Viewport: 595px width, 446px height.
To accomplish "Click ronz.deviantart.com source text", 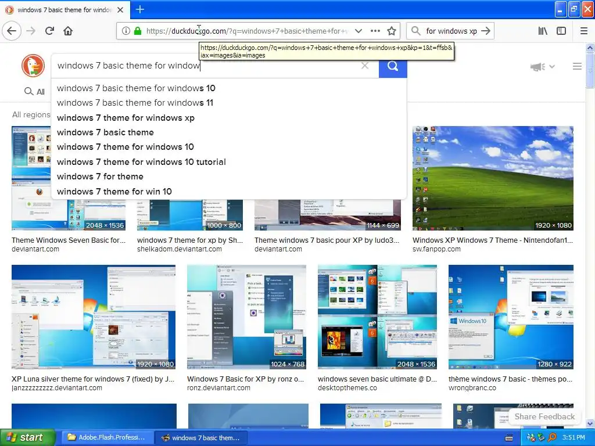I will pyautogui.click(x=218, y=388).
